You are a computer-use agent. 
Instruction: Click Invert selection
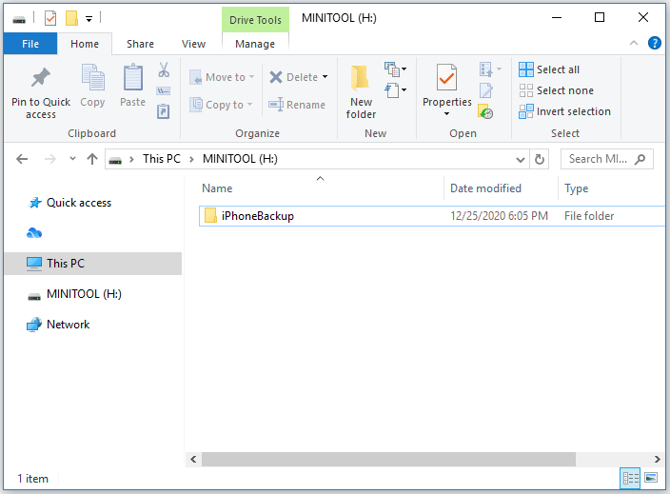click(564, 111)
